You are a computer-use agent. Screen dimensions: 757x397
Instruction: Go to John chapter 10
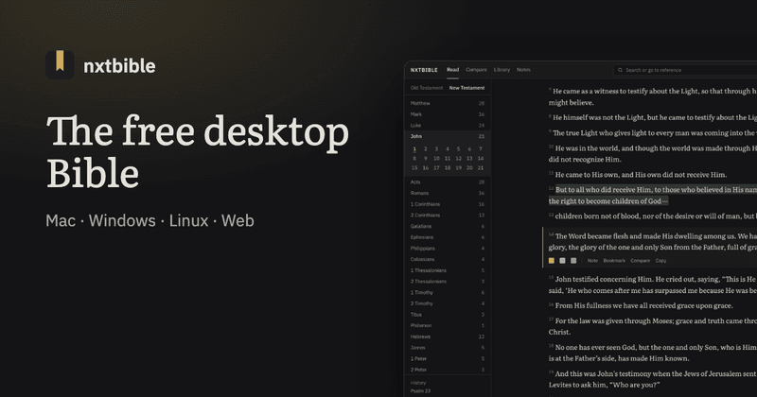point(436,158)
